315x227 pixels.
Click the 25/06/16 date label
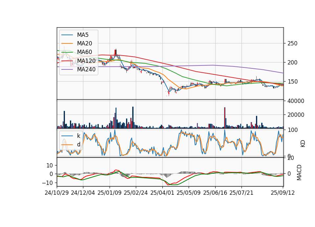215,193
